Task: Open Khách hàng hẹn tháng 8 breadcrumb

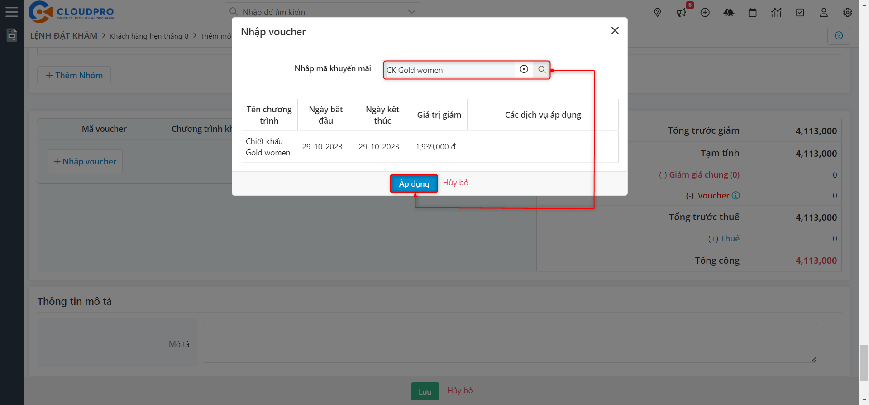Action: [149, 36]
